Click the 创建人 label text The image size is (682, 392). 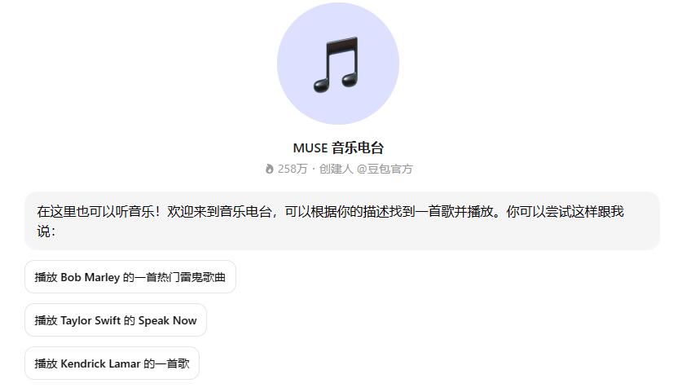point(336,169)
